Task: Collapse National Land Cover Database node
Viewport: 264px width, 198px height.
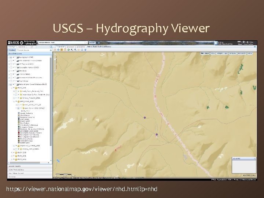Action: click(x=9, y=85)
